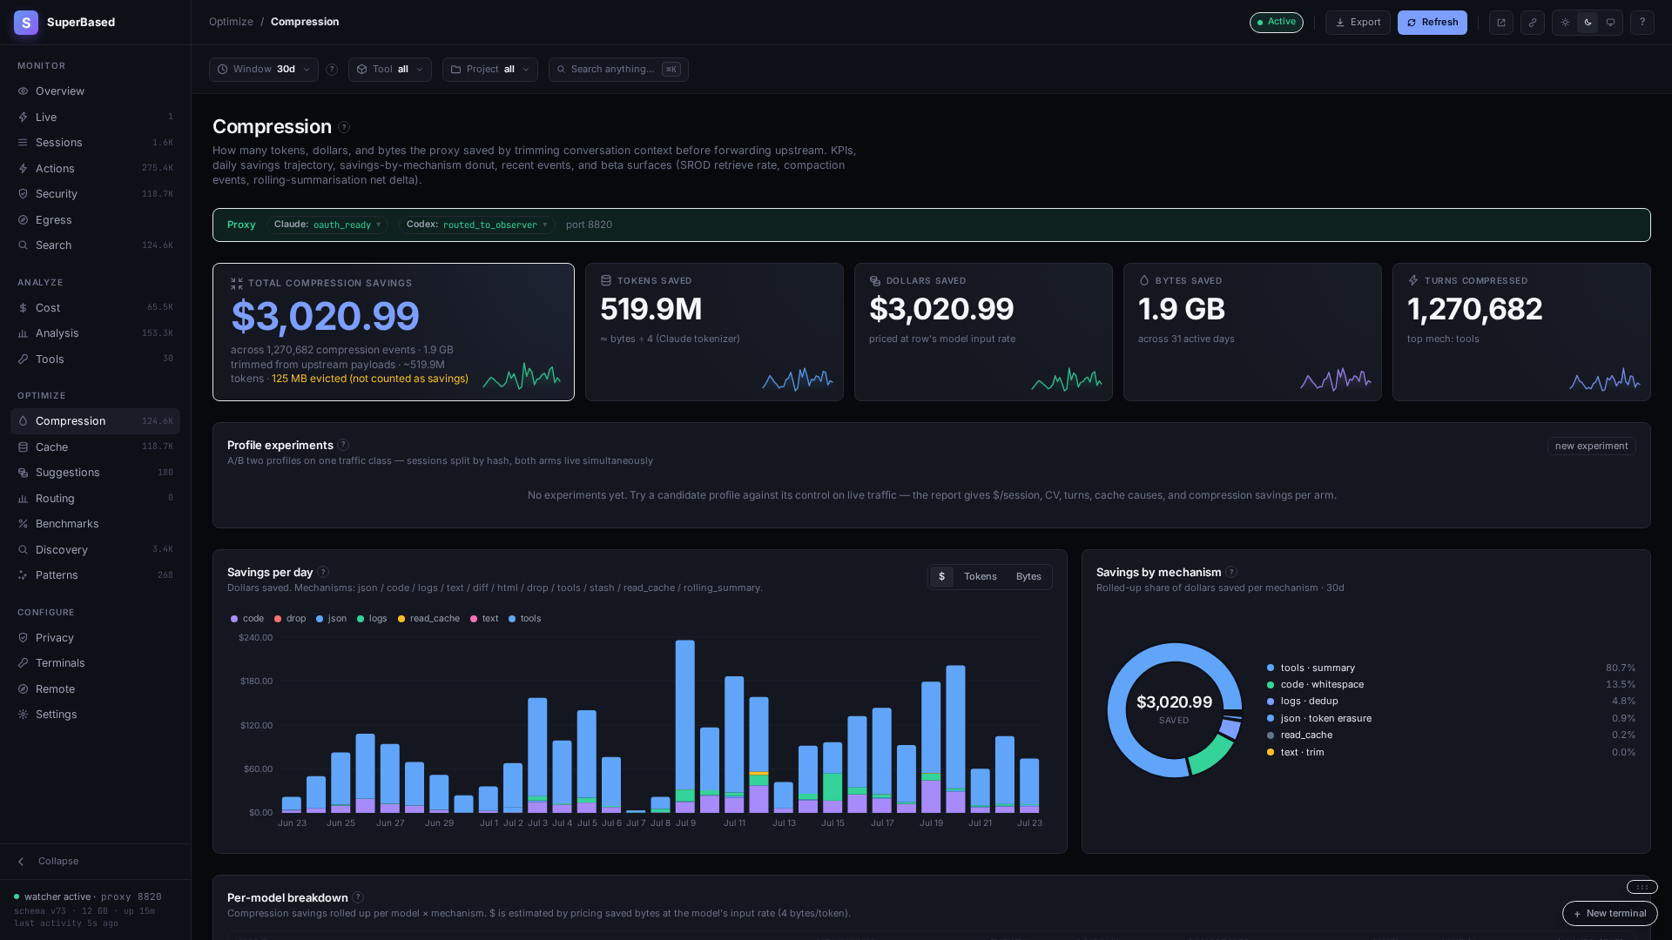Select system theme monitor toggle
Viewport: 1672px width, 940px height.
click(1610, 23)
